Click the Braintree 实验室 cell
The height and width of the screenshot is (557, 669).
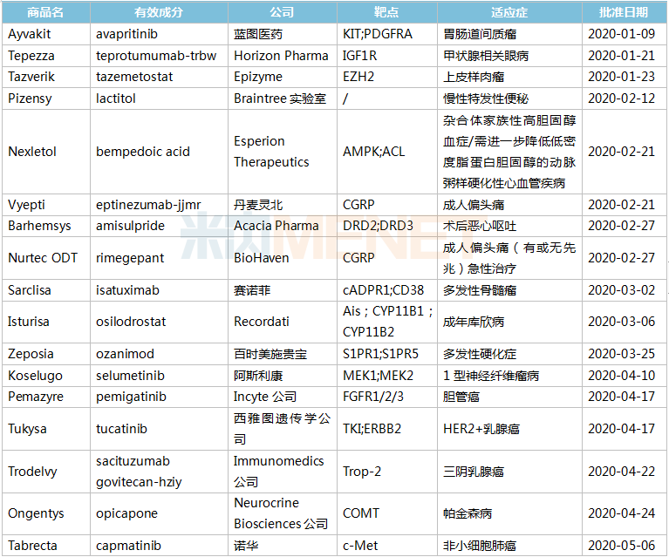[282, 98]
